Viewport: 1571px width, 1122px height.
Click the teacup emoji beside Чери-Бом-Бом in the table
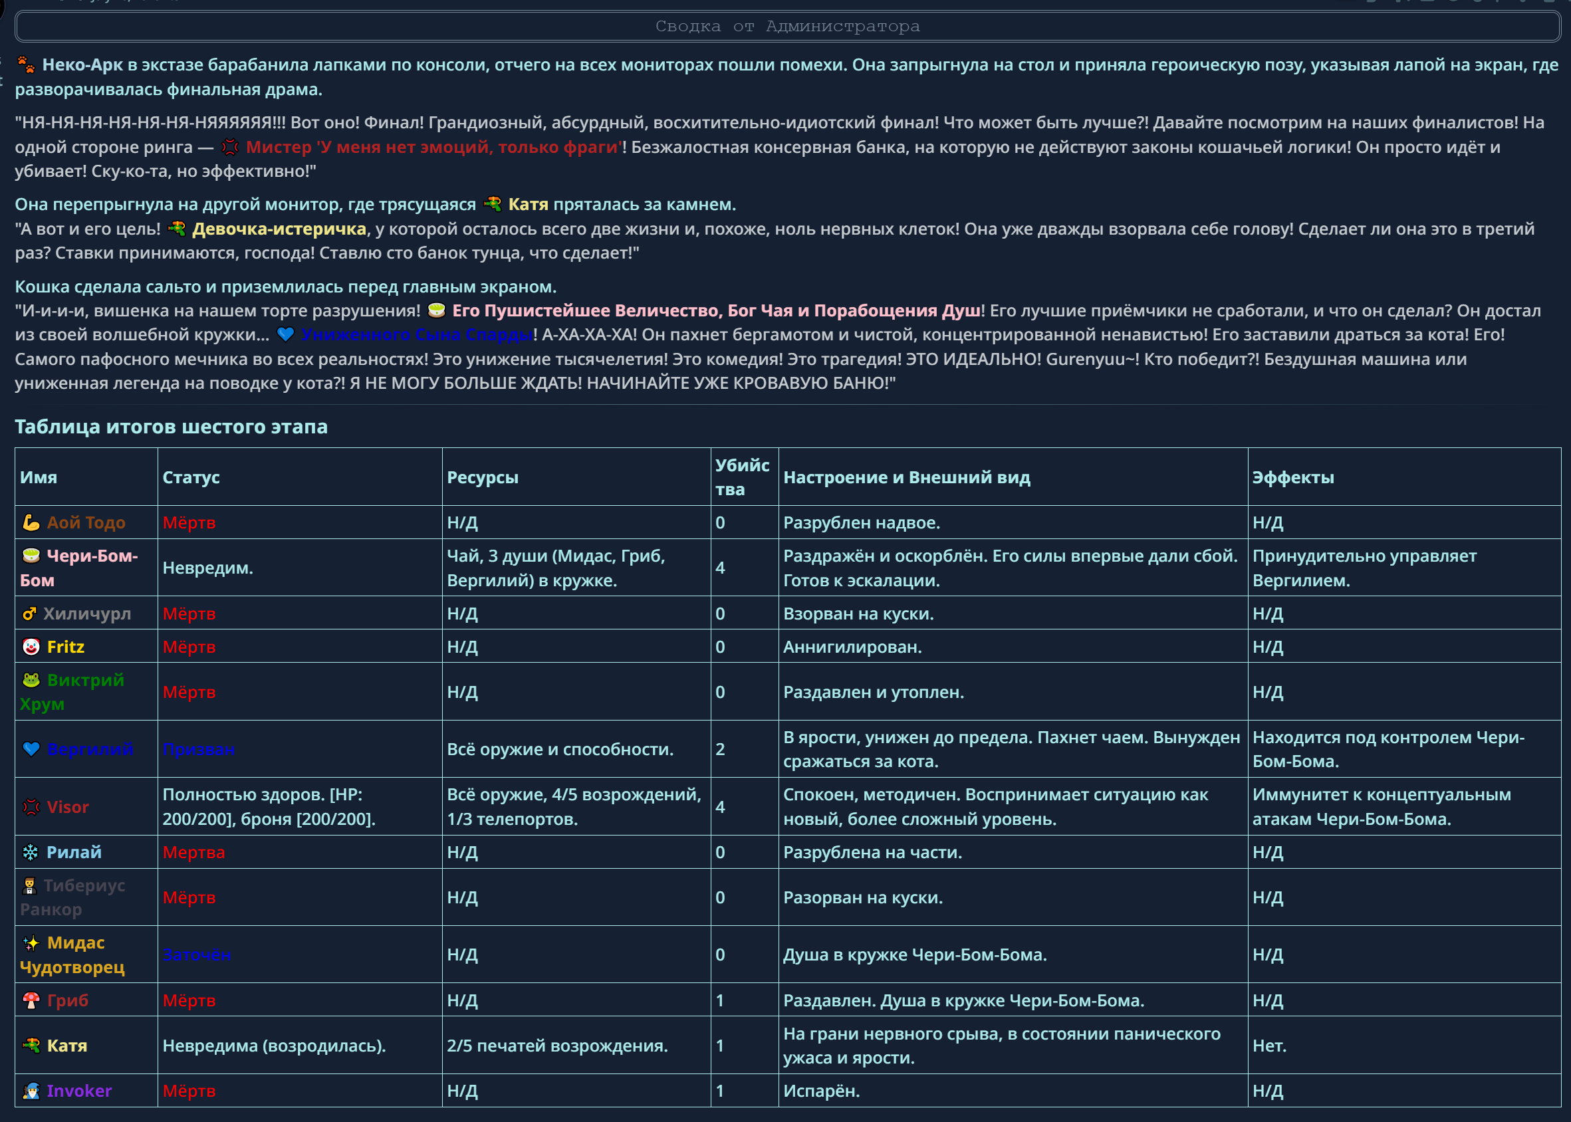pyautogui.click(x=31, y=556)
